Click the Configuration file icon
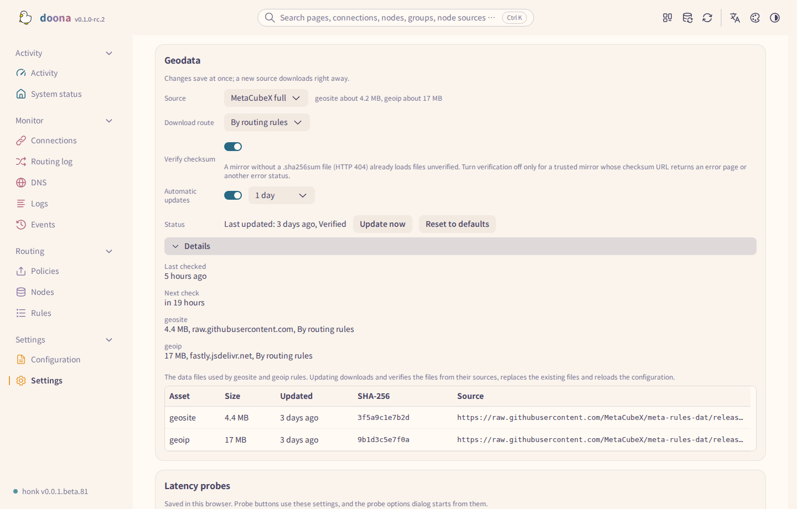 pyautogui.click(x=21, y=360)
